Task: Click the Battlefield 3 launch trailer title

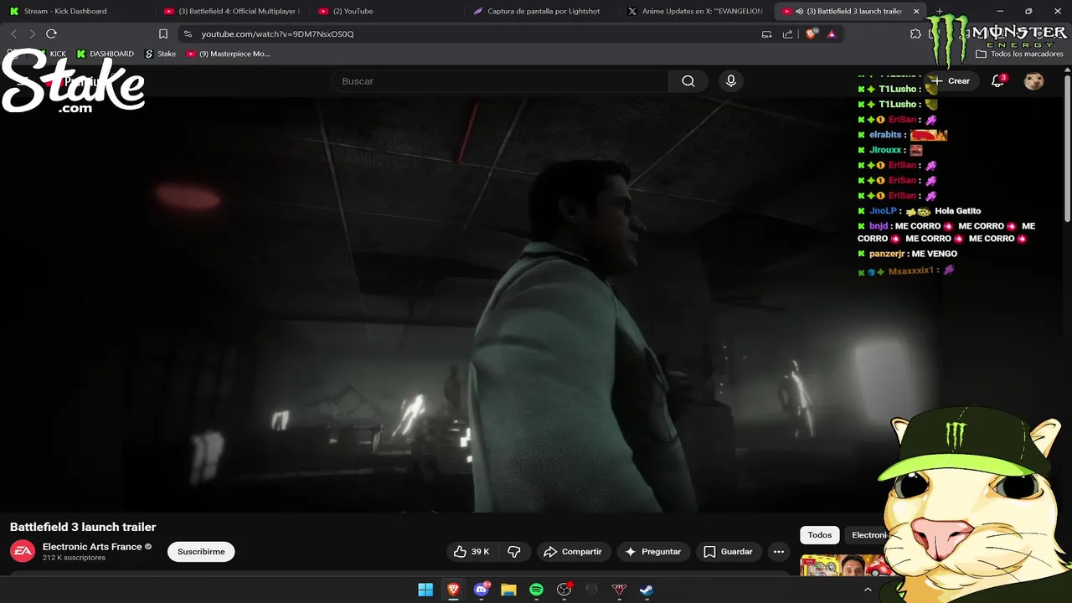Action: tap(83, 527)
